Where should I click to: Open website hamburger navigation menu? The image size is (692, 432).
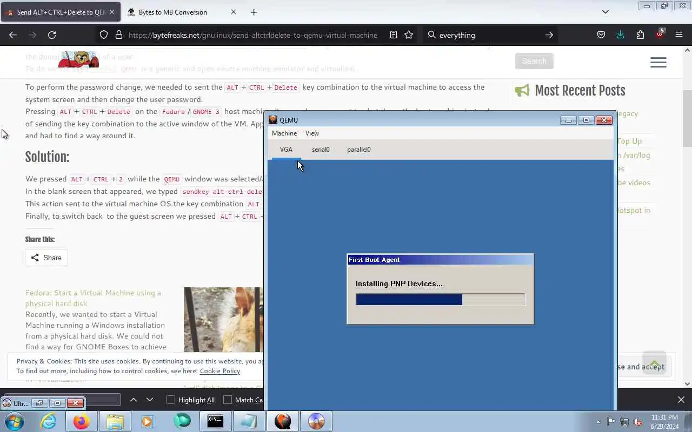[658, 62]
